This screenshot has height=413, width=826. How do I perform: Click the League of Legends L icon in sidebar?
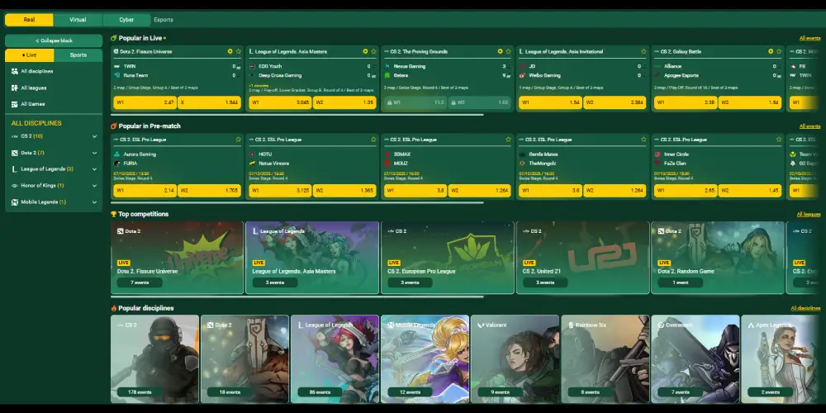(x=15, y=169)
